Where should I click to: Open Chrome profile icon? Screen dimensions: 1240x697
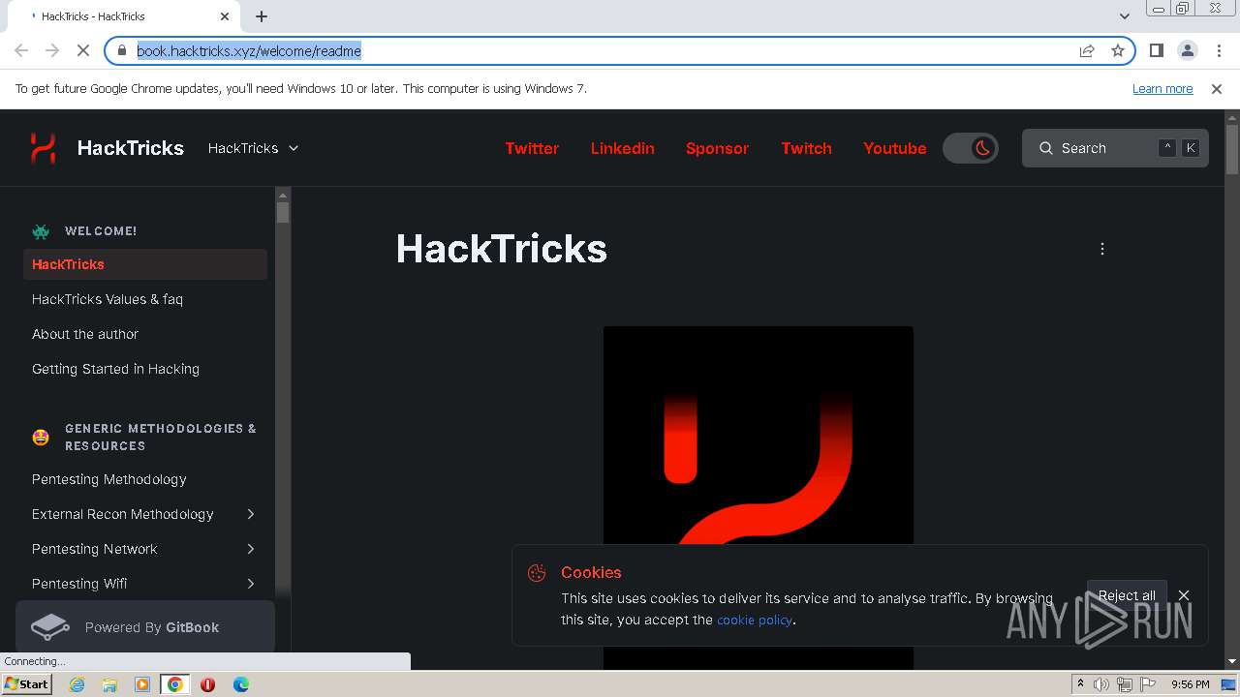click(x=1187, y=50)
